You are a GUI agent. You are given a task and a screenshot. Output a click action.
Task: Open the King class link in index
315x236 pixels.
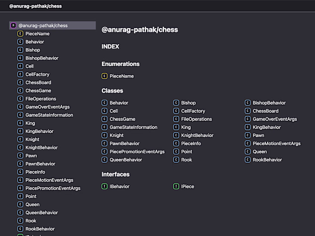(x=186, y=127)
